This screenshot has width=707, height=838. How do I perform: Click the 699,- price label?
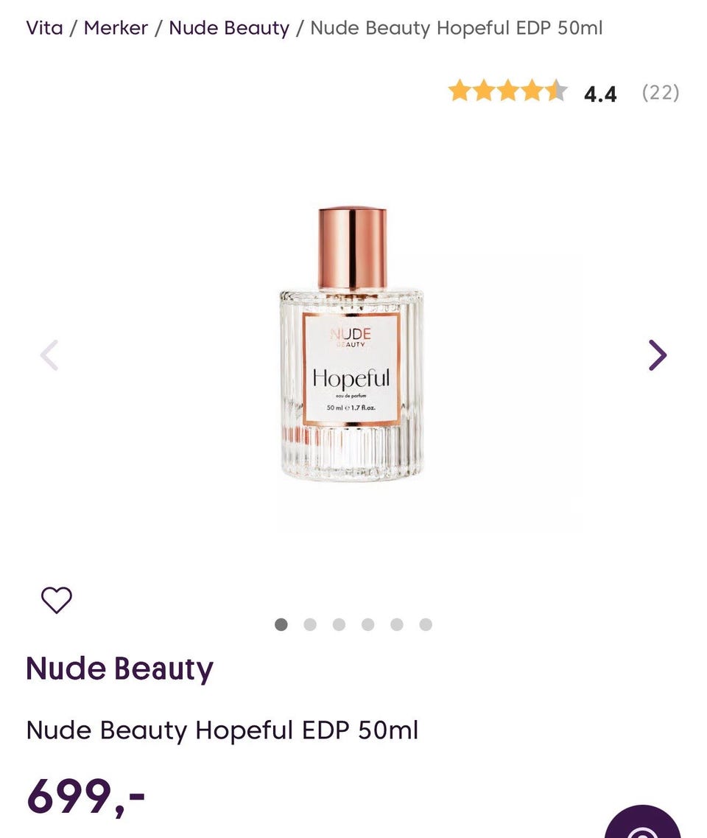tap(85, 797)
